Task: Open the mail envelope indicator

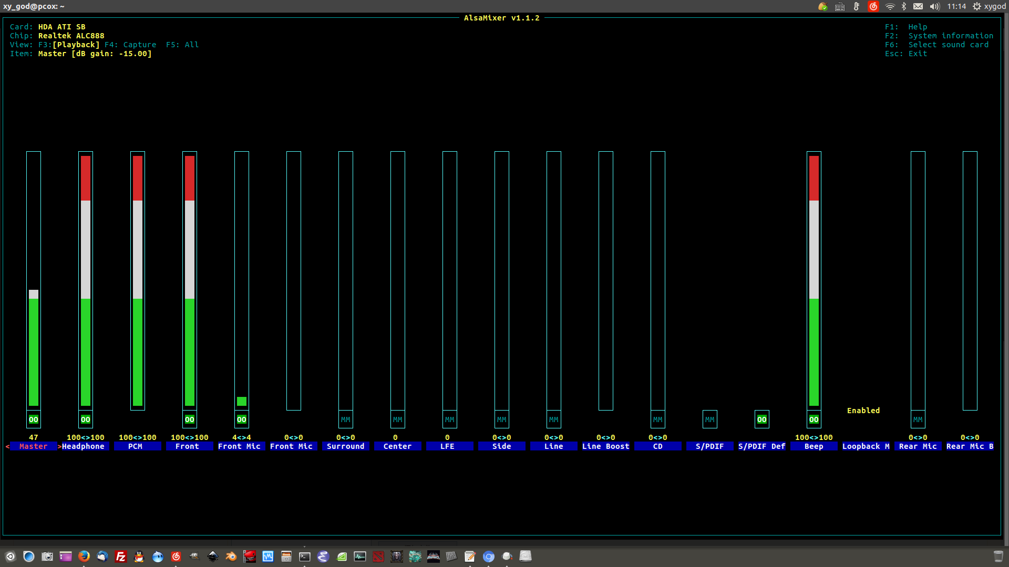Action: pos(918,6)
